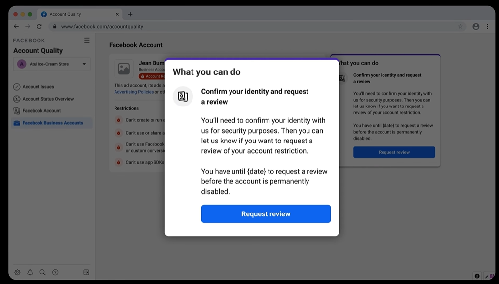Click the search magnifier in the sidebar
This screenshot has height=284, width=499.
(42, 272)
